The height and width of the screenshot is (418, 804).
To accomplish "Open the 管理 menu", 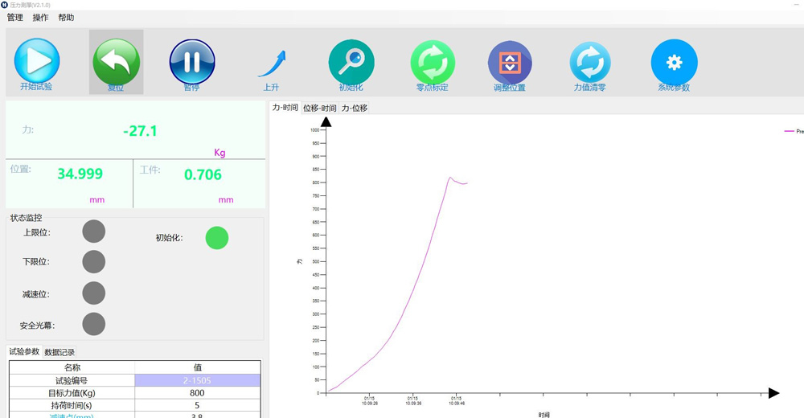I will click(x=14, y=18).
